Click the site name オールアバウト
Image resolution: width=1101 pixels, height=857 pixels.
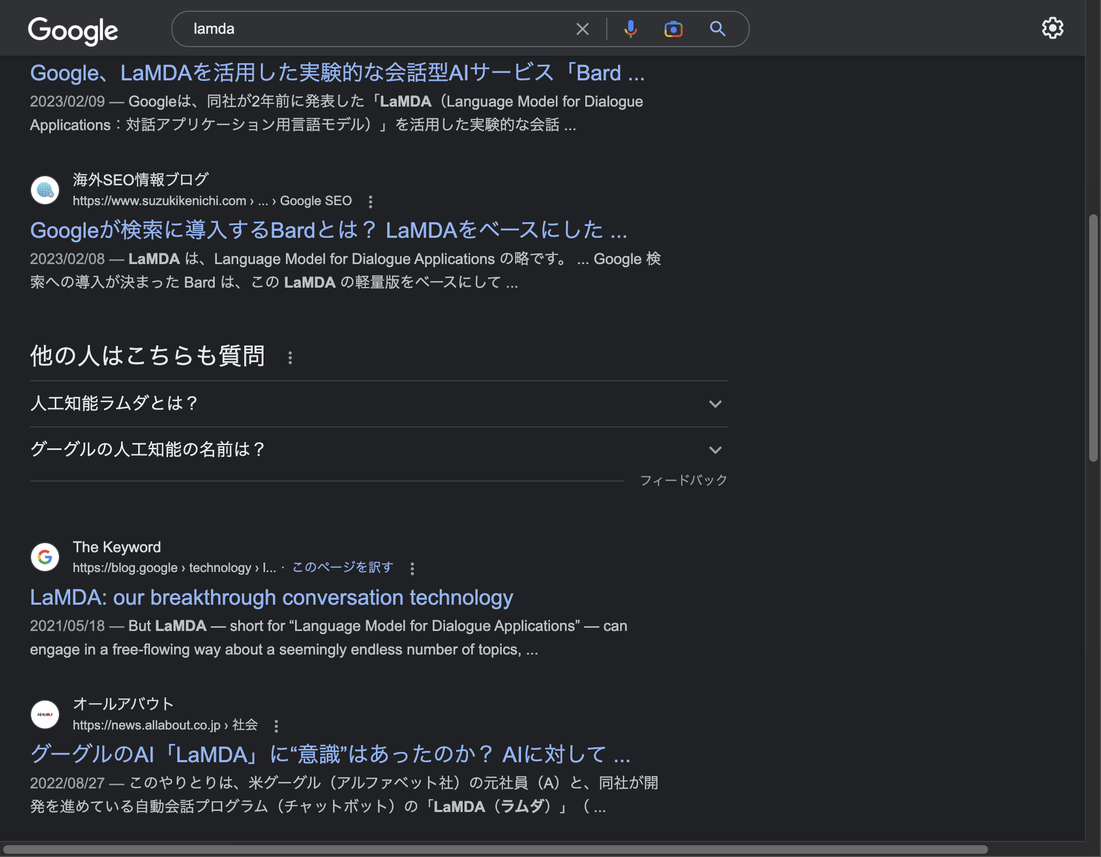[x=123, y=704]
